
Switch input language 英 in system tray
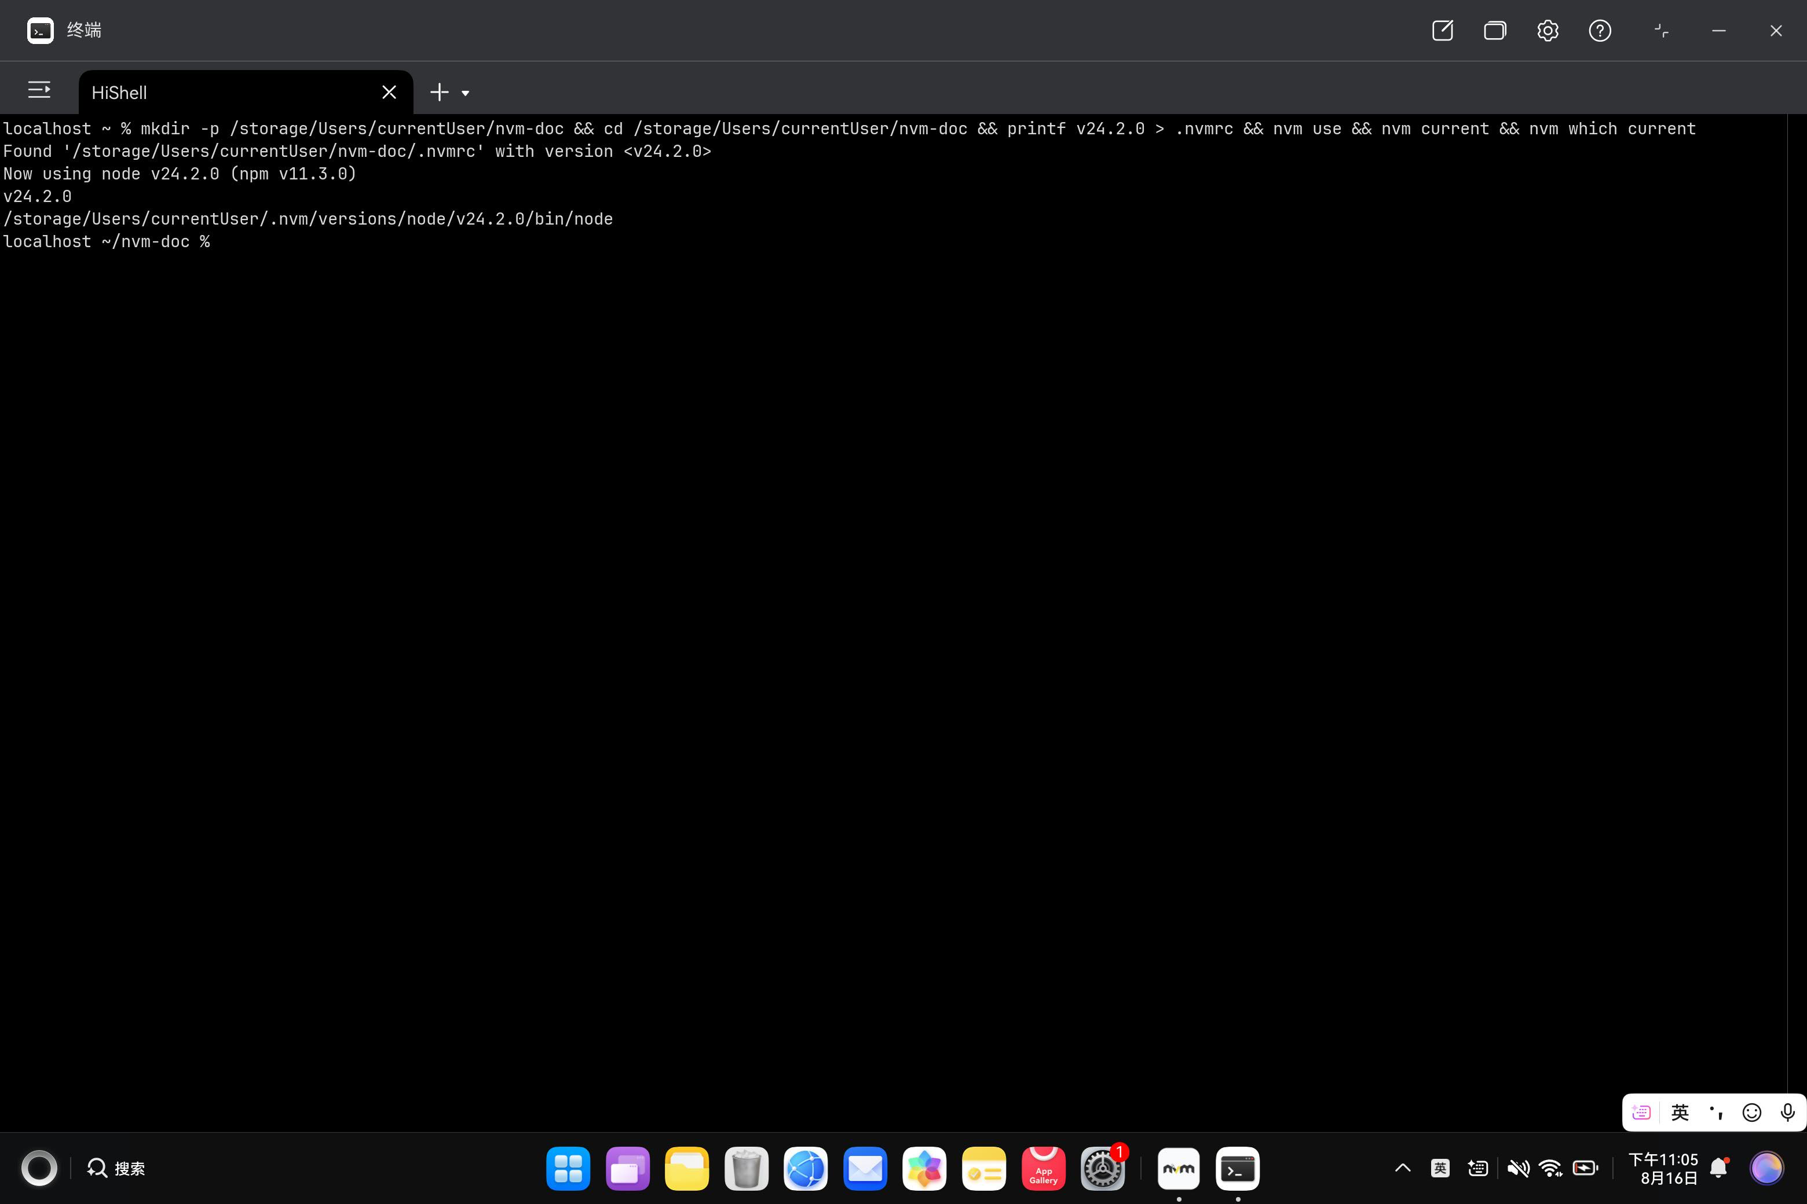point(1440,1169)
